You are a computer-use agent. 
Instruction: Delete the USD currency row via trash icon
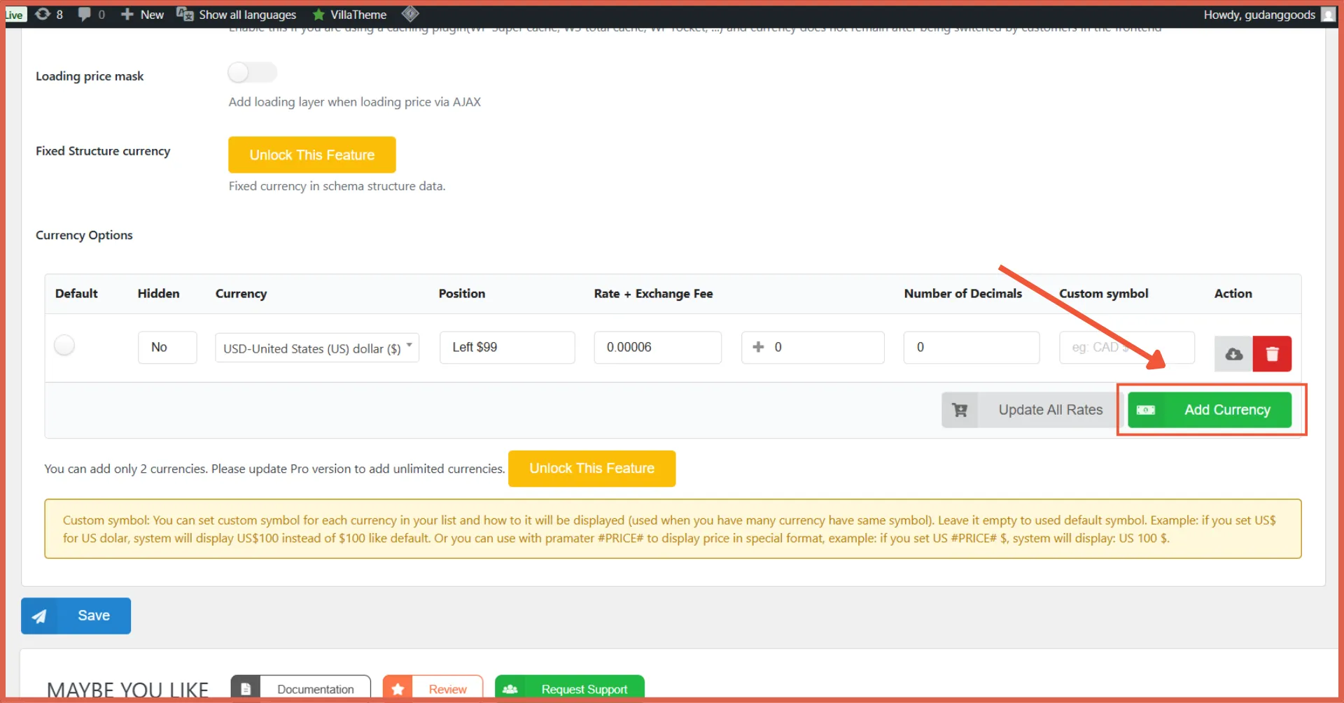click(1273, 354)
